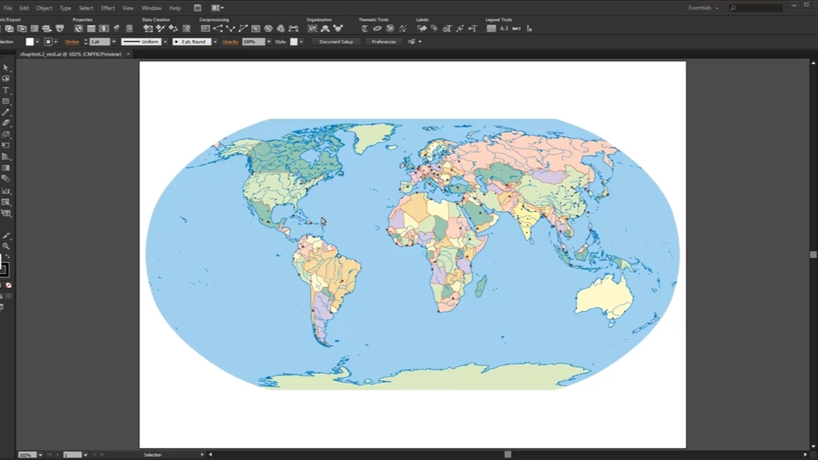Select the Eraser tool
The height and width of the screenshot is (460, 818).
[x=6, y=123]
